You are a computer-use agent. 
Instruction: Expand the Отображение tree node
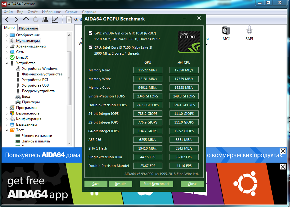click(7, 35)
